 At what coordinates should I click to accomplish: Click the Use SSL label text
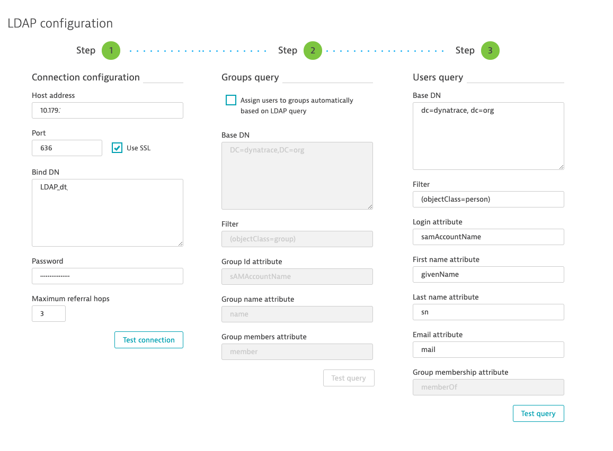[138, 148]
